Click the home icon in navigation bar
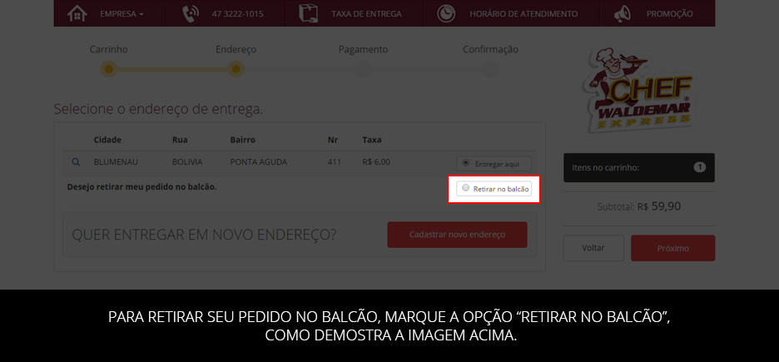 click(x=77, y=13)
